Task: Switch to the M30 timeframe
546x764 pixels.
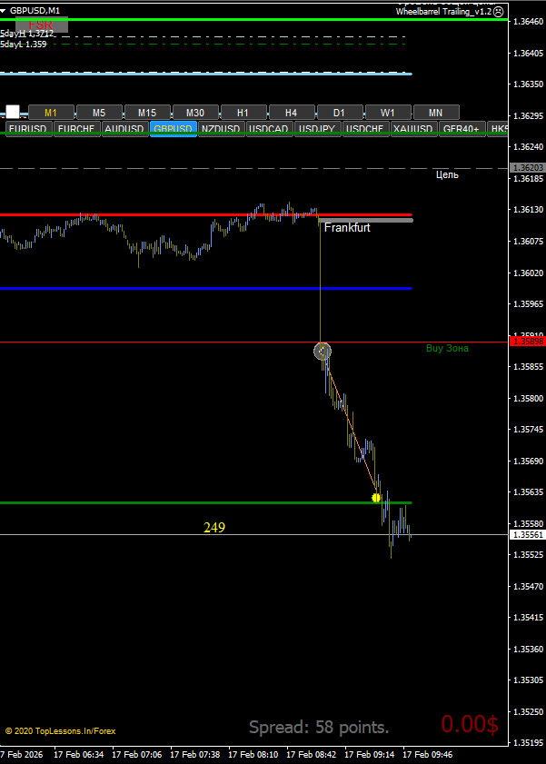Action: coord(195,113)
